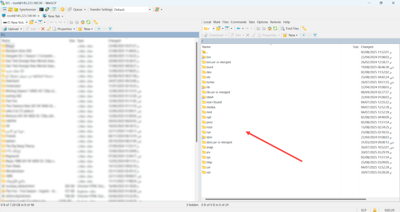Delete selected local file with red X
400x212 pixels.
click(43, 29)
